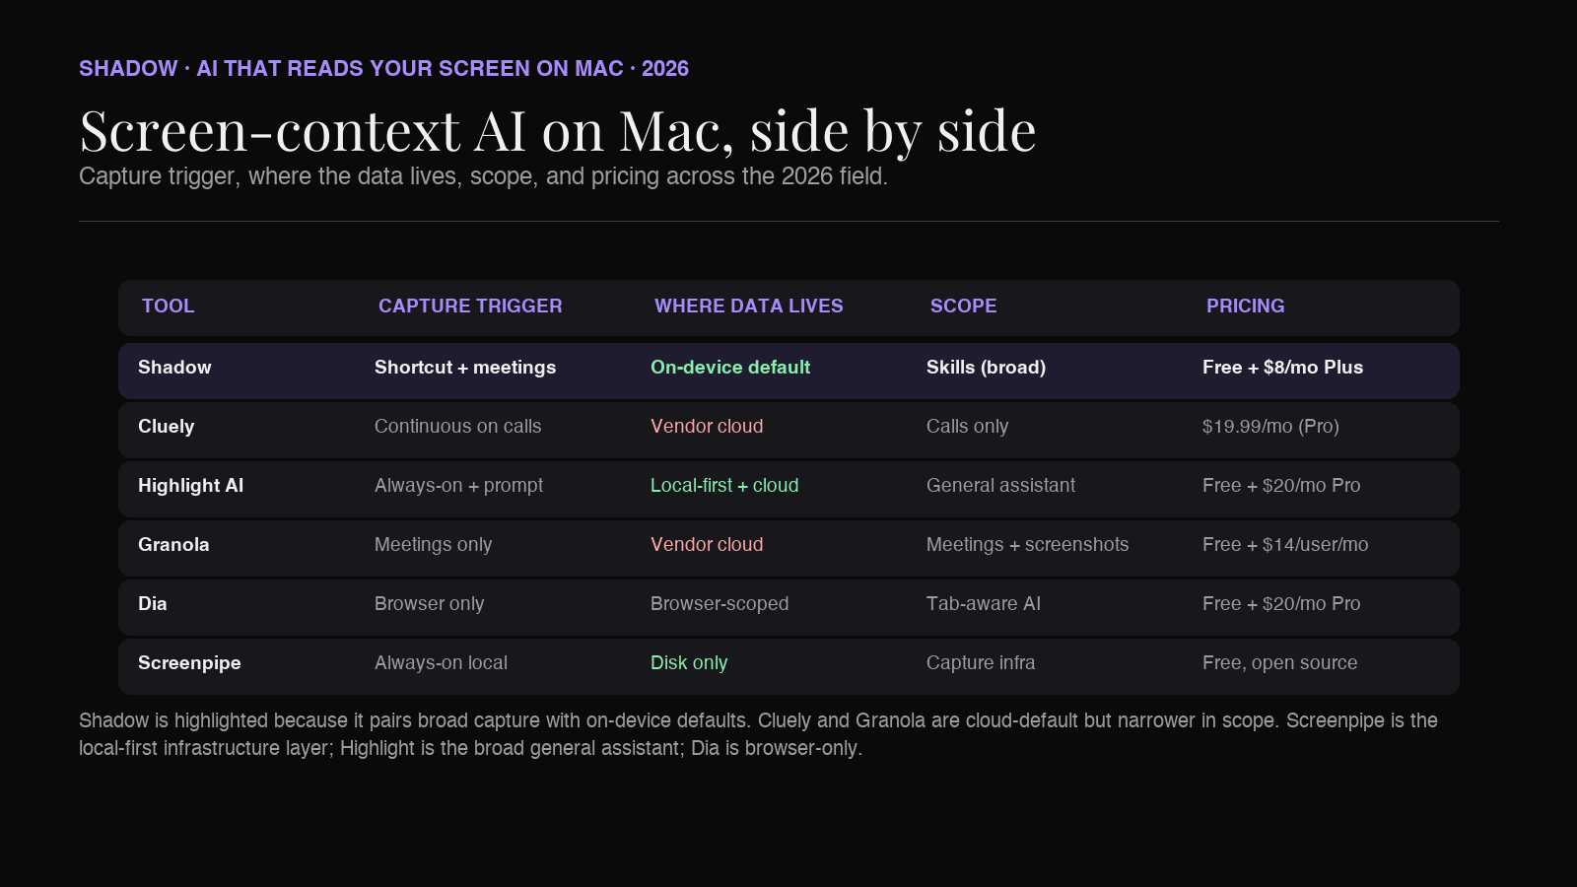This screenshot has height=887, width=1577.
Task: Click Highlight AI's 'Free + $20/mo Pro' price
Action: pyautogui.click(x=1281, y=486)
